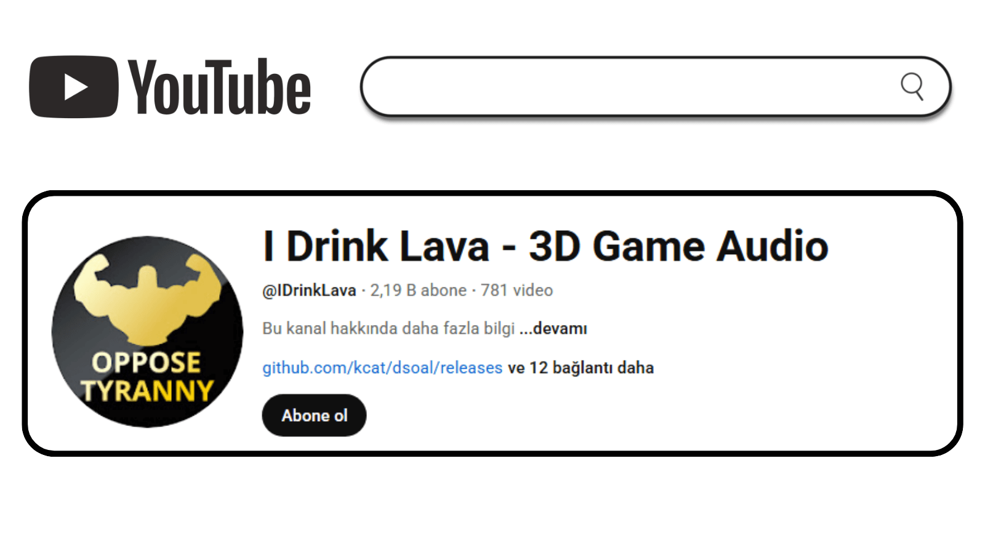Expand description via the ...devamı link
985x554 pixels.
(x=553, y=329)
